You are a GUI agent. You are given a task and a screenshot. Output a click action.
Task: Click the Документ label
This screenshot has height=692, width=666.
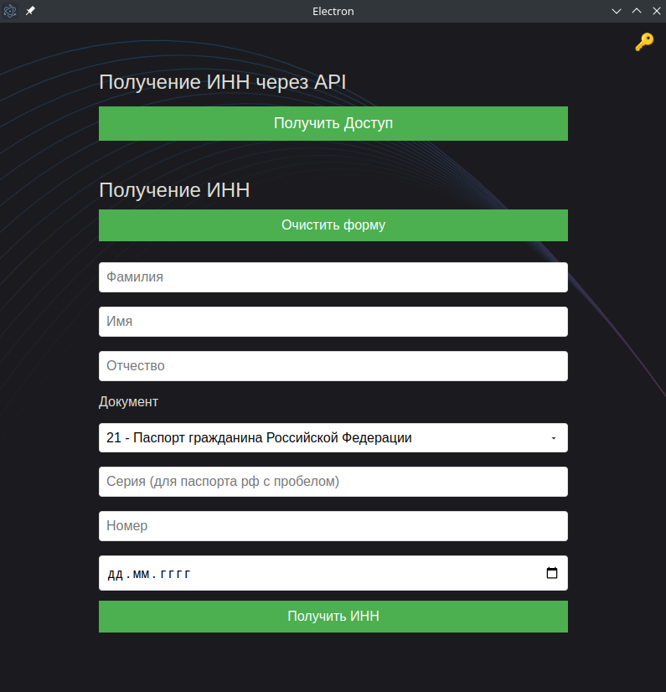tap(128, 402)
